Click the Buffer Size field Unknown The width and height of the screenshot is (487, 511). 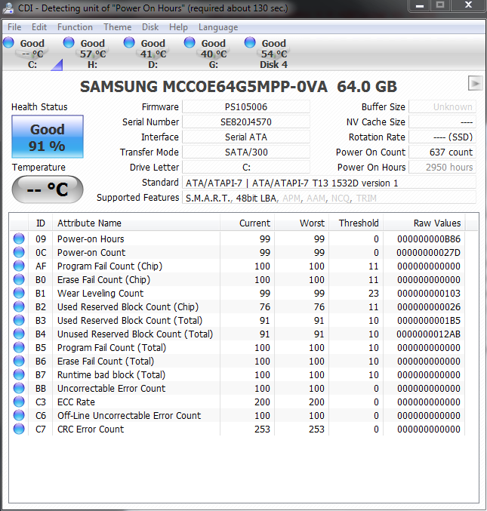click(x=442, y=107)
